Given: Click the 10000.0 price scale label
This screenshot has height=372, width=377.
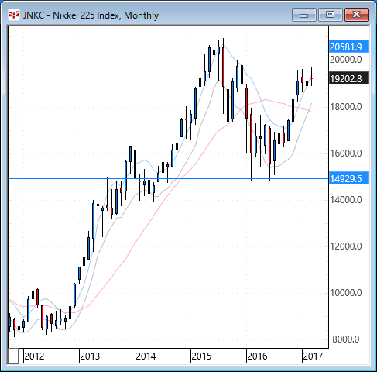Looking at the screenshot, I should [x=346, y=293].
